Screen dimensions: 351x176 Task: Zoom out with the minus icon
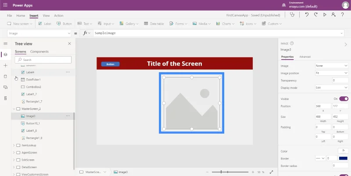(207, 172)
